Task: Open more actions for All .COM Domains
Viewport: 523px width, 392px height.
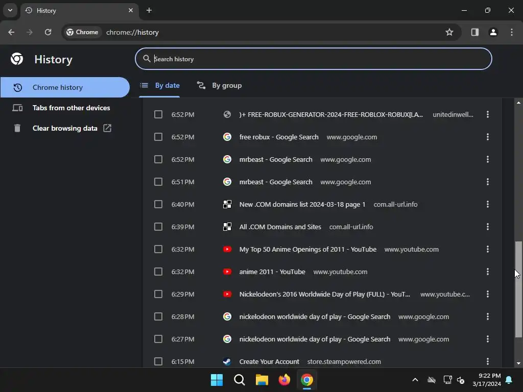Action: click(x=488, y=227)
